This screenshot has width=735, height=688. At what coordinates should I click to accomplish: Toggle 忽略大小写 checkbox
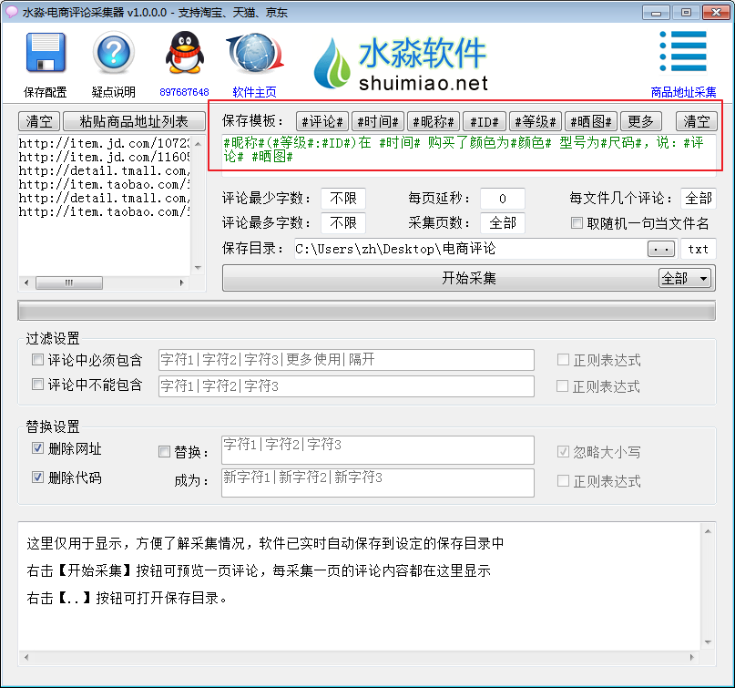pyautogui.click(x=563, y=452)
